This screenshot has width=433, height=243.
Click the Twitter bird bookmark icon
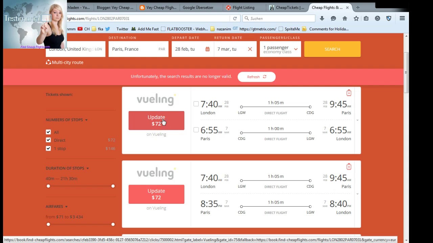(108, 29)
